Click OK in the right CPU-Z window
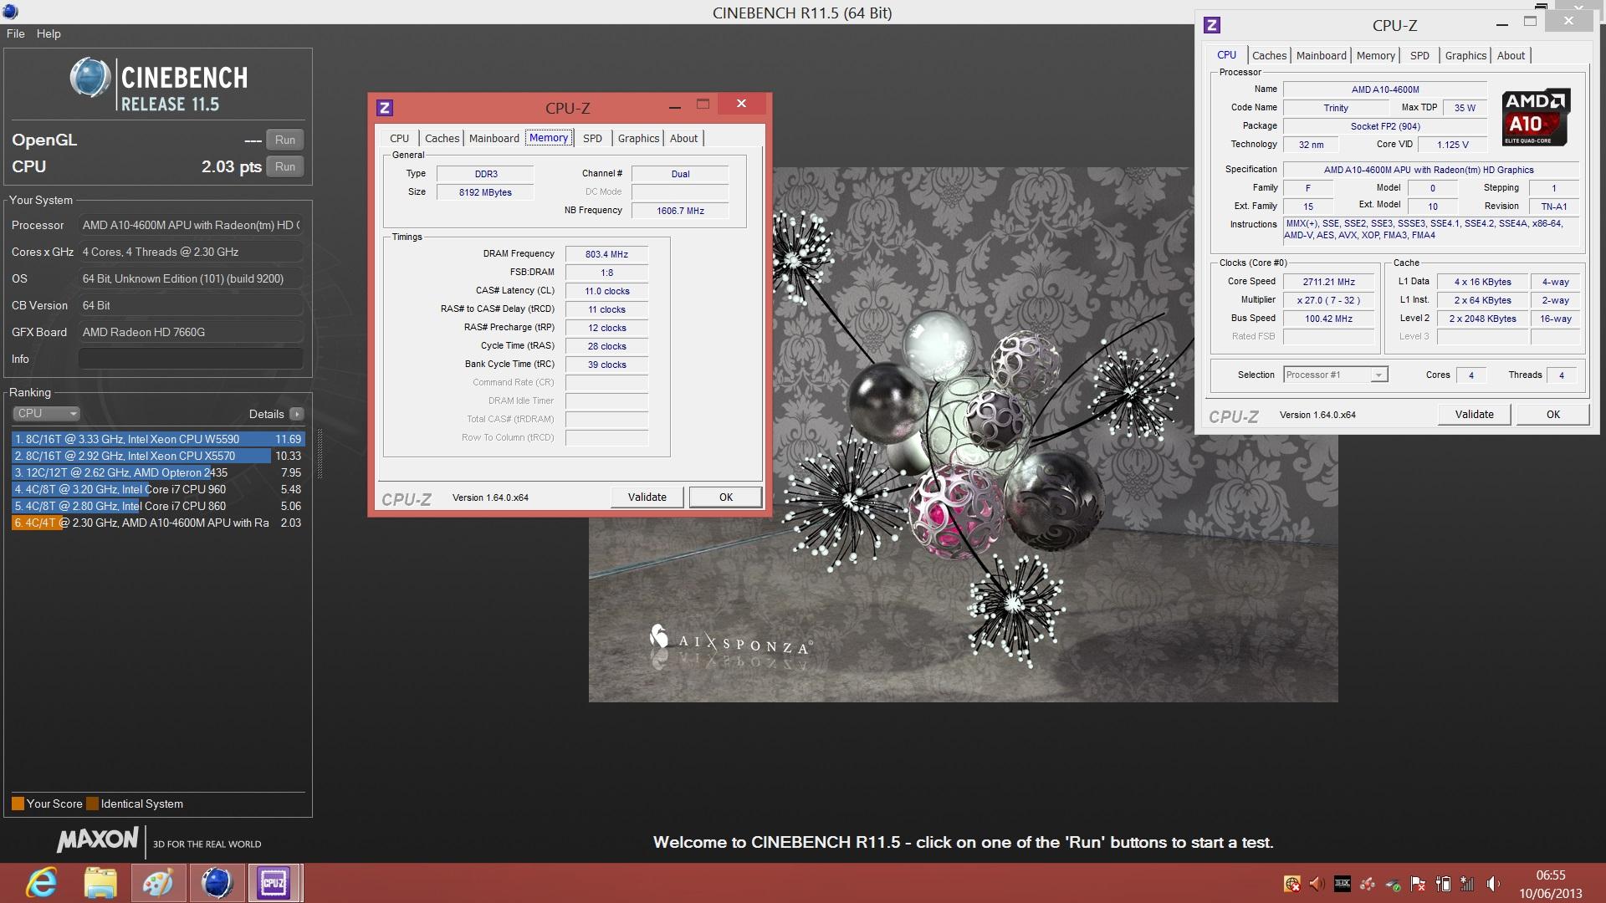This screenshot has width=1606, height=903. coord(1553,414)
